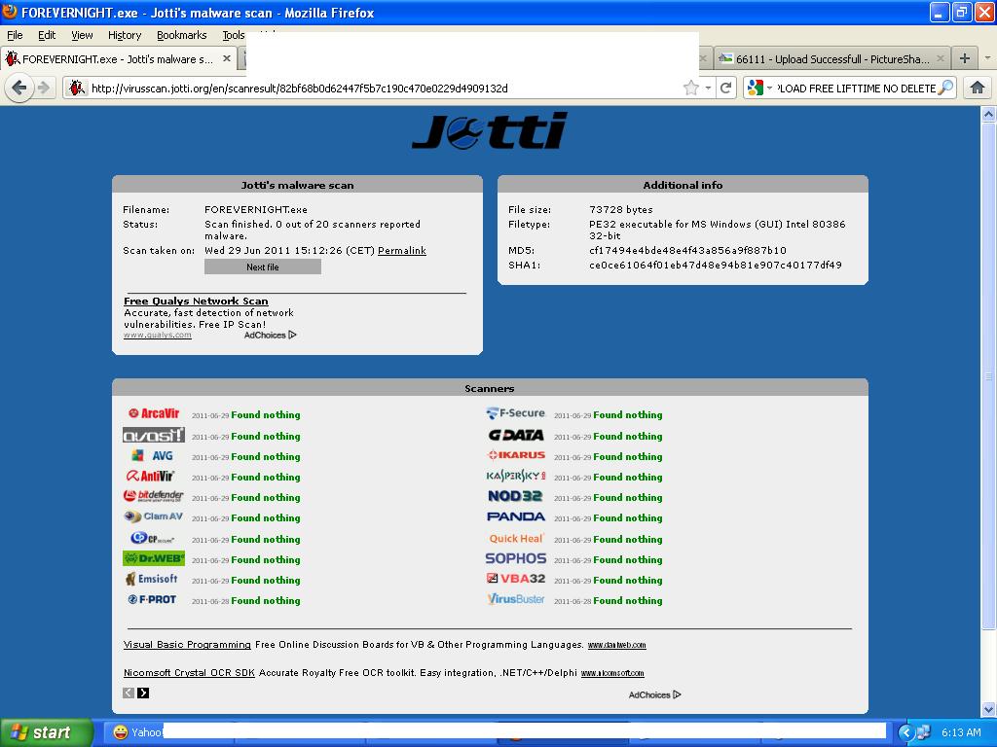The width and height of the screenshot is (997, 747).
Task: Click the Jotti logo at page top
Action: click(490, 130)
